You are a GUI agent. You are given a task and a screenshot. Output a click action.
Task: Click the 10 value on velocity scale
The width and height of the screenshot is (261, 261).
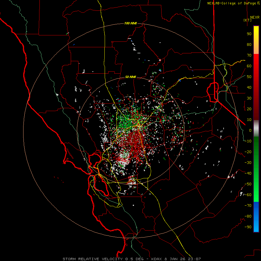point(249,120)
